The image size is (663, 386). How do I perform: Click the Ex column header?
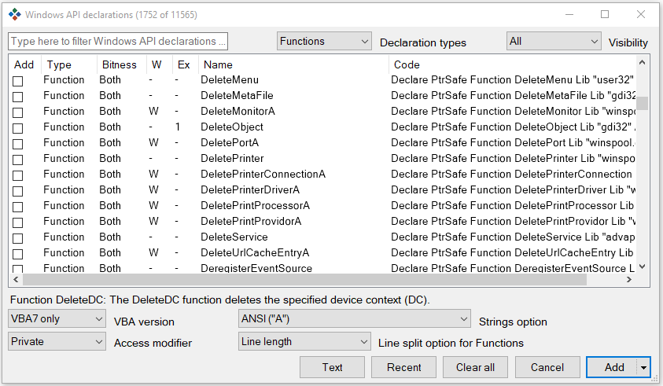coord(183,64)
